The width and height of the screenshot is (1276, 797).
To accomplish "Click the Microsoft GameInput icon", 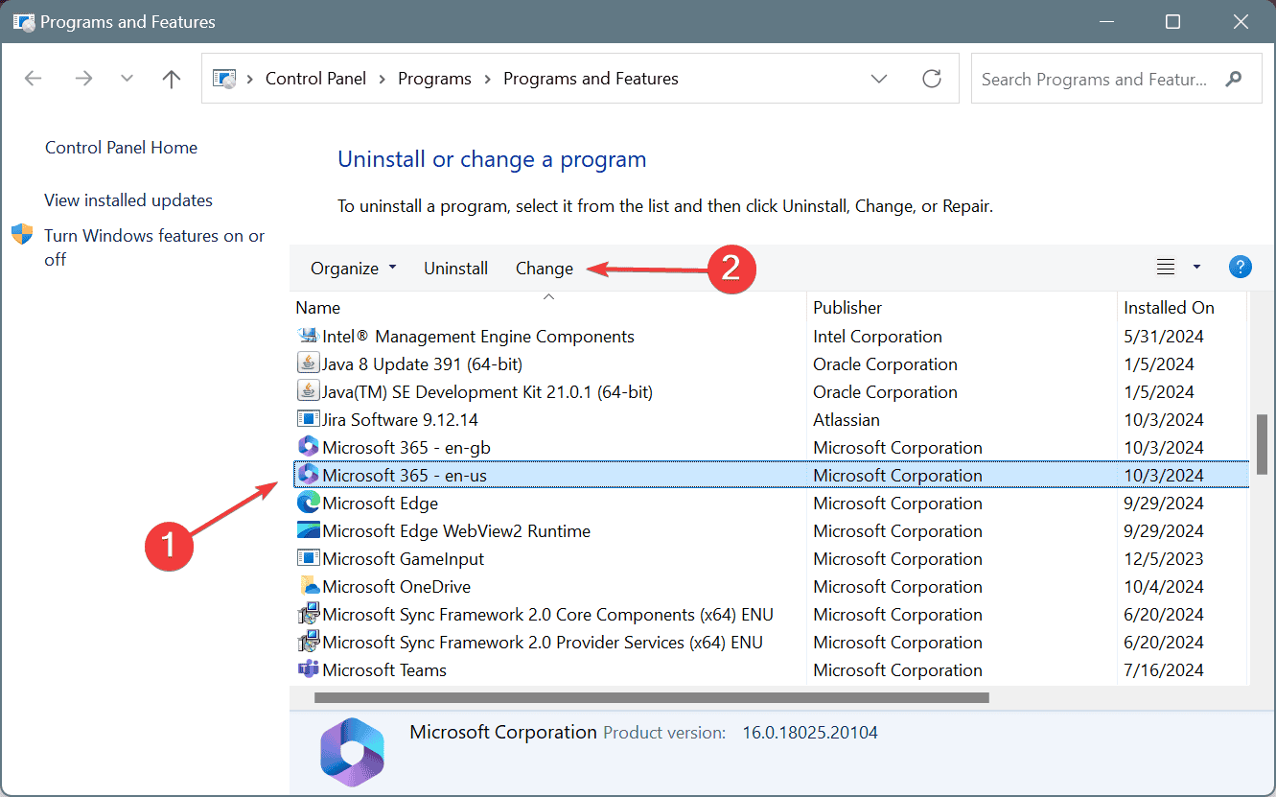I will pos(308,558).
